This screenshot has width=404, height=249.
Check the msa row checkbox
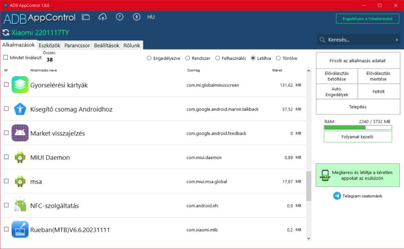click(x=6, y=181)
